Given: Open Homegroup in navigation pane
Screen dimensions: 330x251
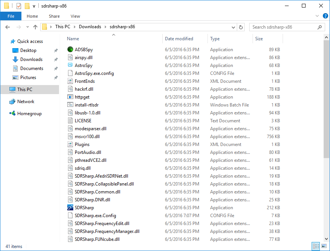Looking at the screenshot, I should point(29,114).
